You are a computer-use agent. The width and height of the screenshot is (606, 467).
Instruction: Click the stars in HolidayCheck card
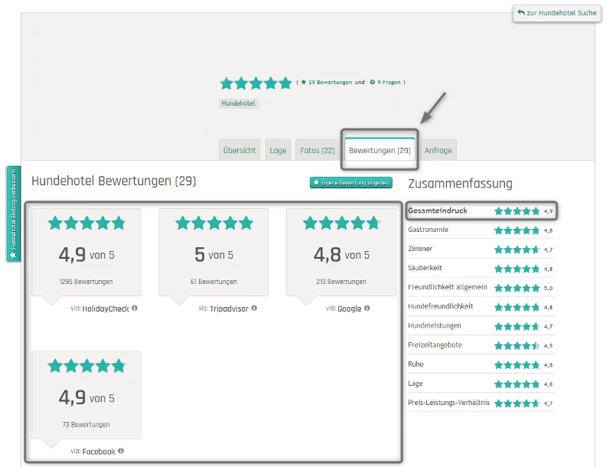86,223
